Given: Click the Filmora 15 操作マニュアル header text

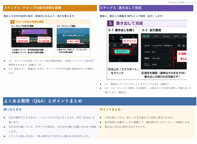Looking at the screenshot, I should (x=182, y=2).
